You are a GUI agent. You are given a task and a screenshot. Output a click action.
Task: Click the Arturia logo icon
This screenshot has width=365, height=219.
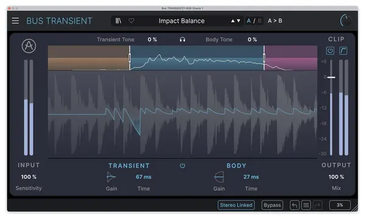(29, 46)
